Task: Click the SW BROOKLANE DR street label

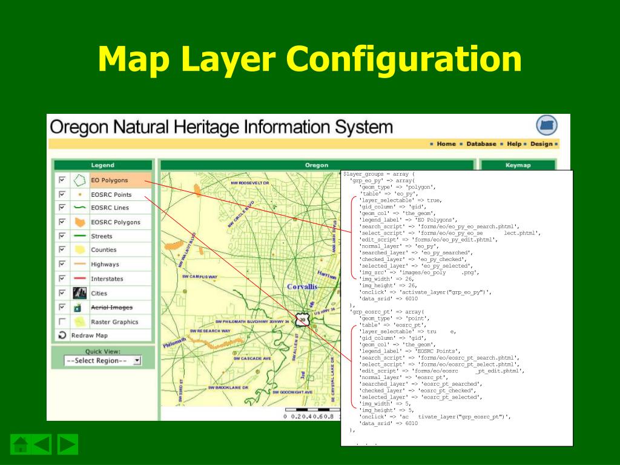Action: click(228, 387)
